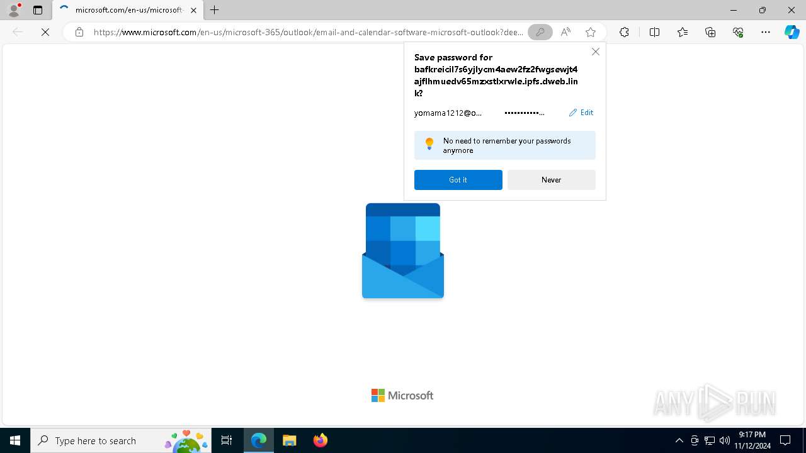This screenshot has width=806, height=453.
Task: Launch Firefox from taskbar
Action: click(320, 440)
